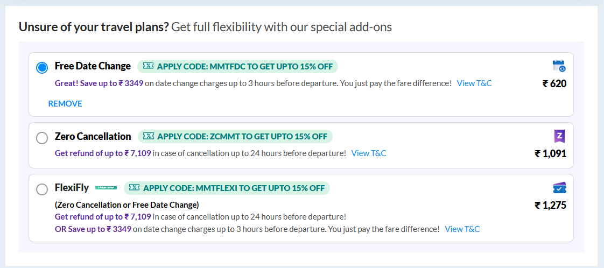Select the Free Date Change radio button
This screenshot has width=604, height=268.
[x=42, y=68]
